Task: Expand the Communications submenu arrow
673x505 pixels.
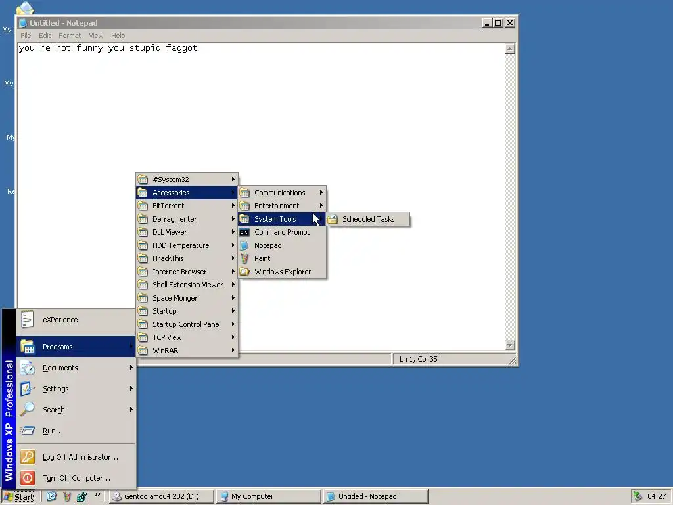Action: [x=321, y=193]
